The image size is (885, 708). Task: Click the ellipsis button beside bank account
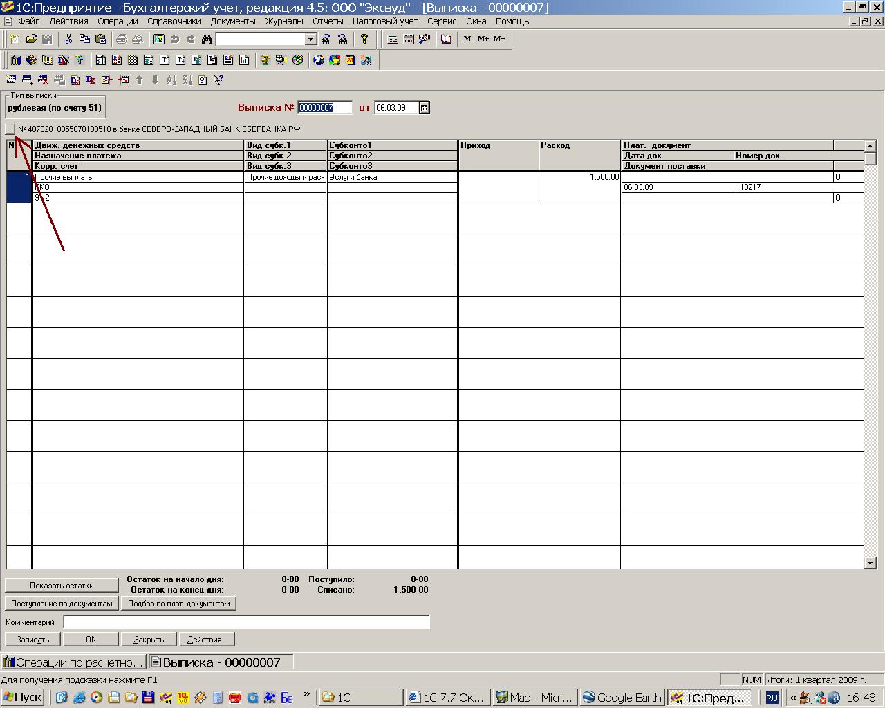[10, 129]
